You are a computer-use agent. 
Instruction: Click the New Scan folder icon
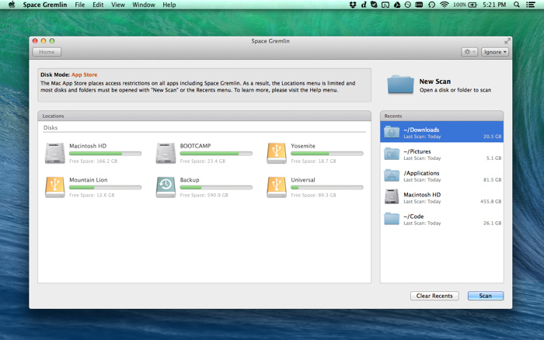point(400,85)
